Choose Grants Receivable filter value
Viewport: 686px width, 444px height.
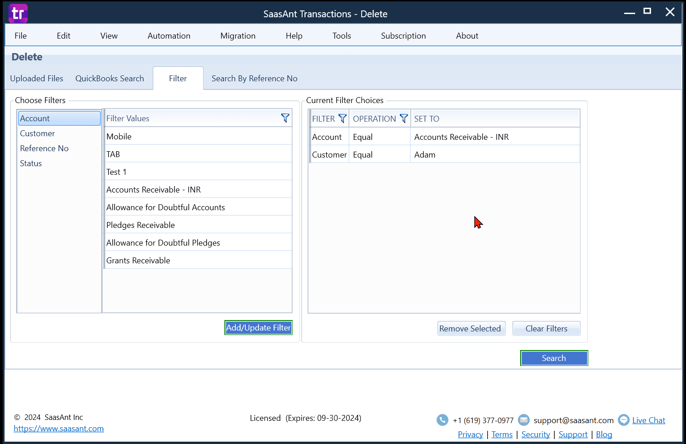click(198, 260)
